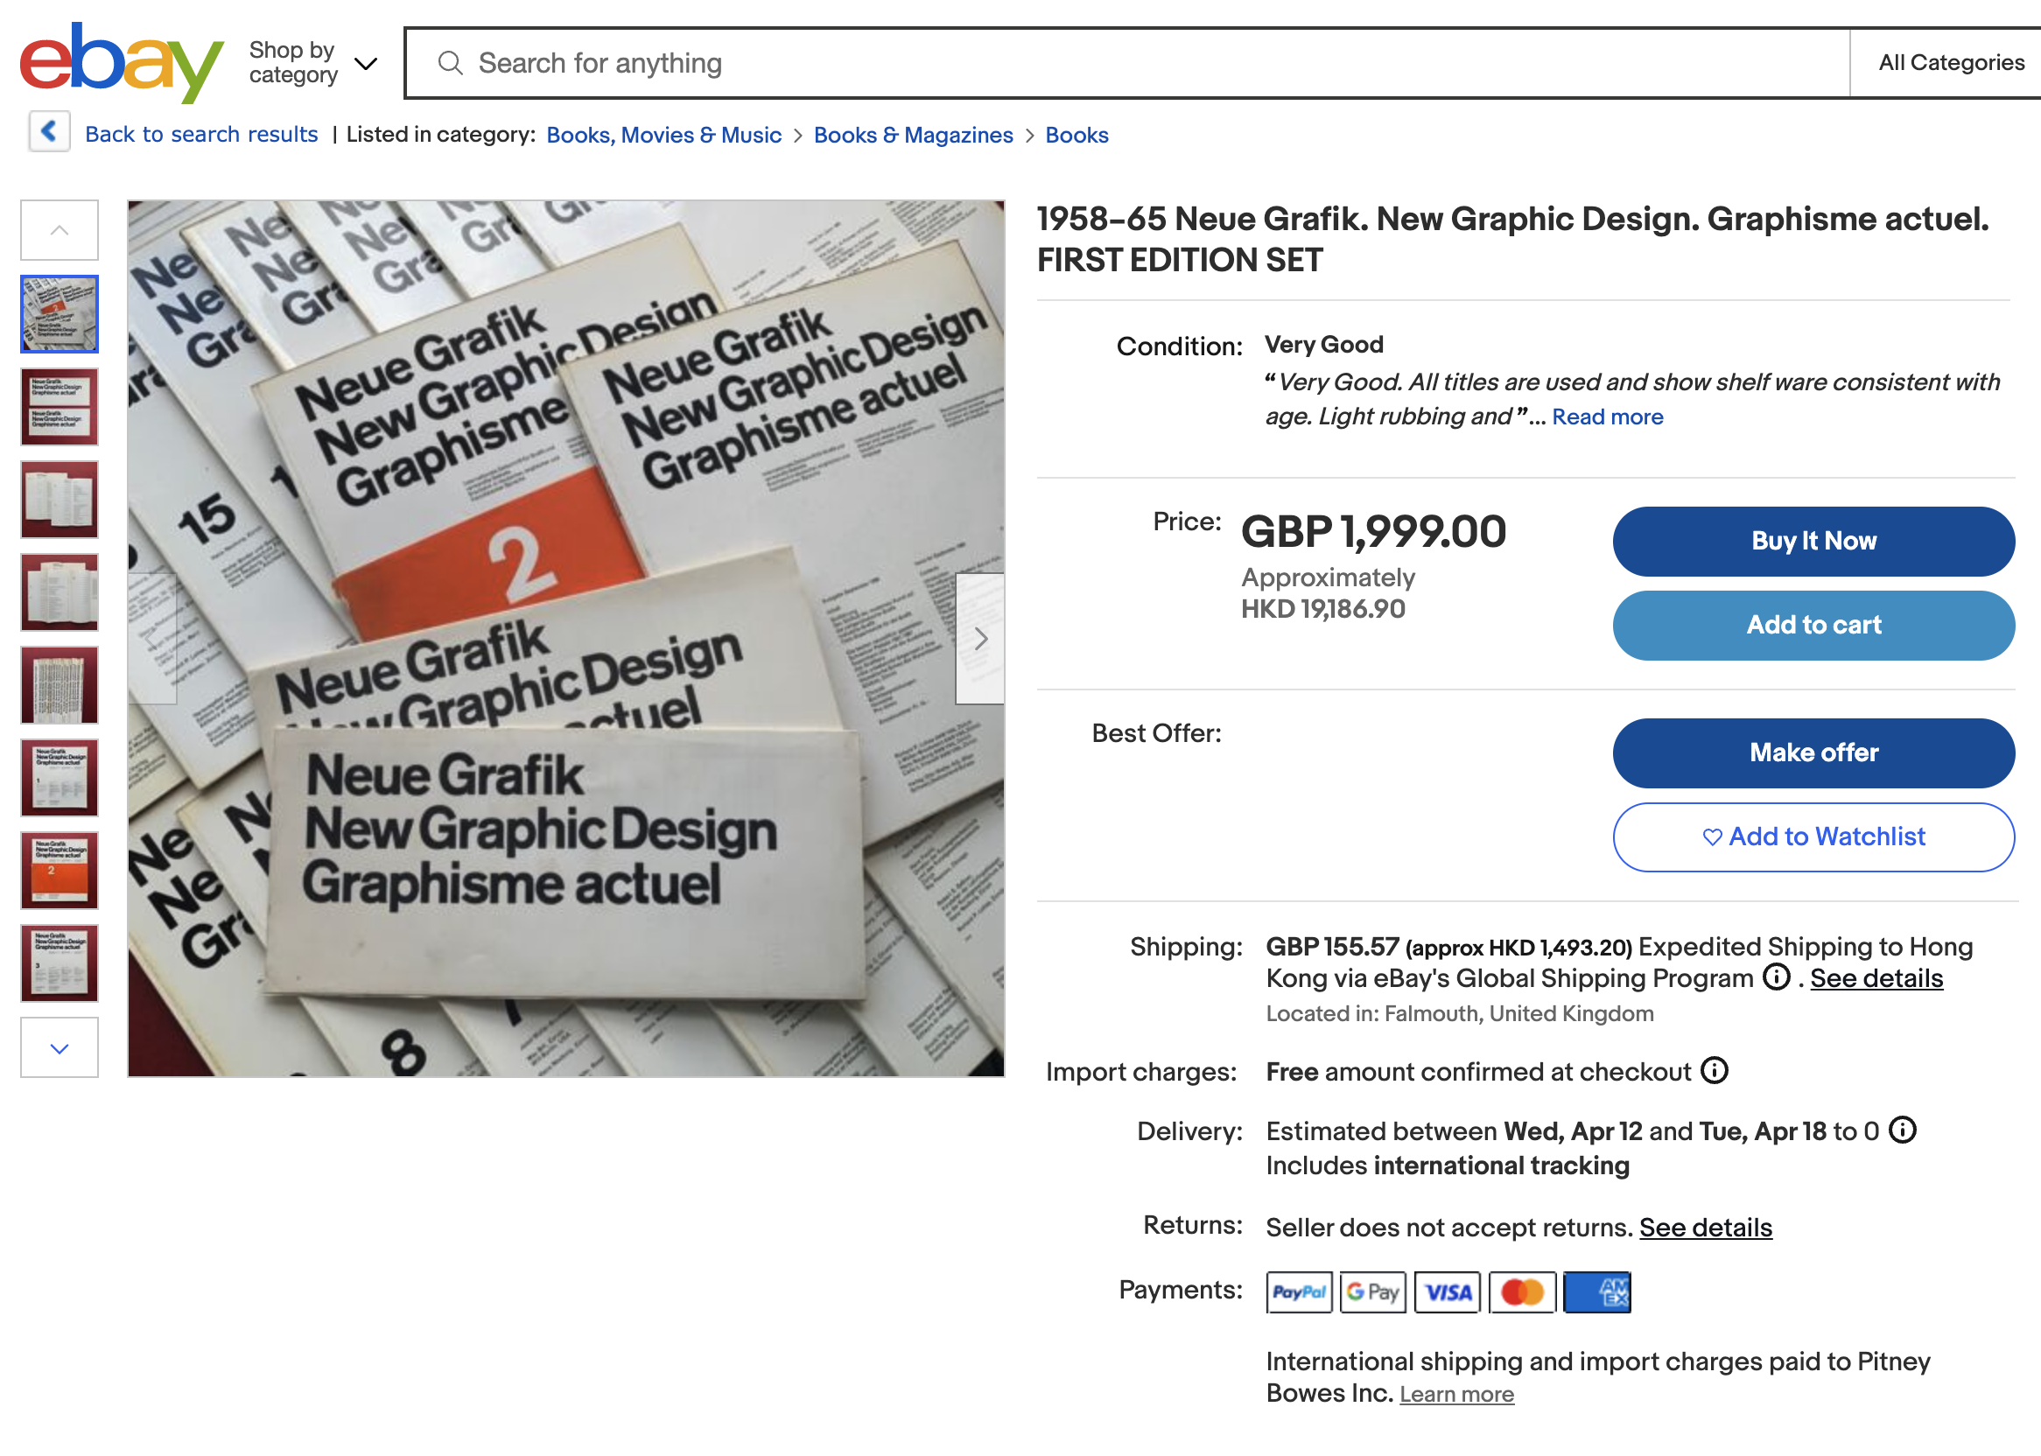
Task: Click the 'HKD 19,186.90' approximate price
Action: point(1322,610)
